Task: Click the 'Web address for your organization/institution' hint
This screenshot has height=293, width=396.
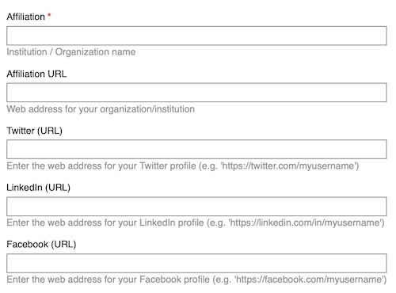Action: pyautogui.click(x=101, y=109)
